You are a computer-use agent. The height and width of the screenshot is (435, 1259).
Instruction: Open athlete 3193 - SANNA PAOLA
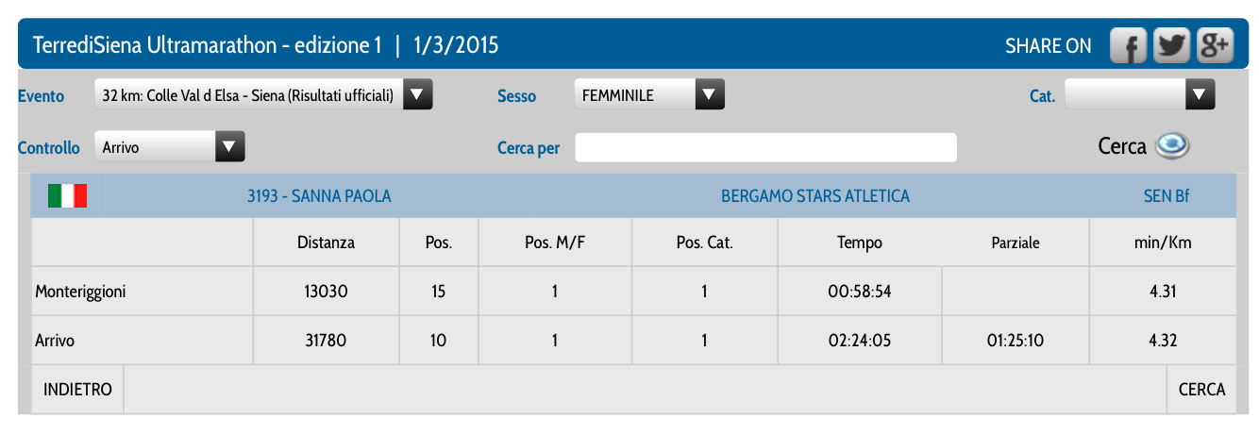(x=319, y=196)
